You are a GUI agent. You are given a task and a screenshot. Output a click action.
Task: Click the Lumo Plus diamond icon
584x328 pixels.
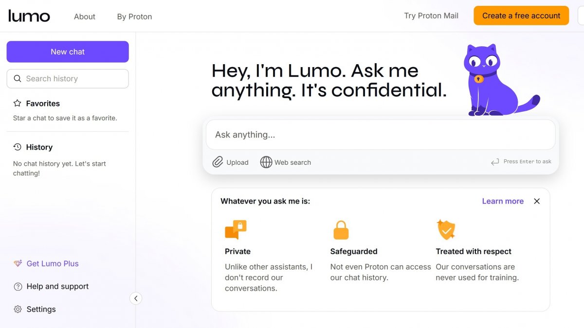tap(18, 264)
